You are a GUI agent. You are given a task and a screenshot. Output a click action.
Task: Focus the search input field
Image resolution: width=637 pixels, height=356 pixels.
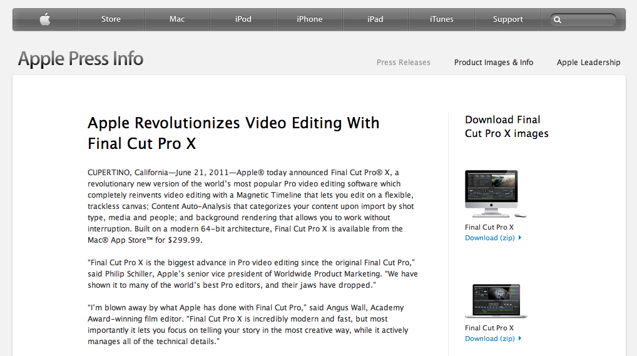591,20
